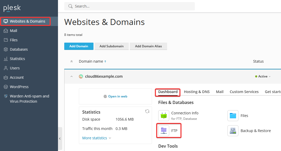This screenshot has width=281, height=151.
Task: Click the Warden shield icon
Action: (6, 96)
